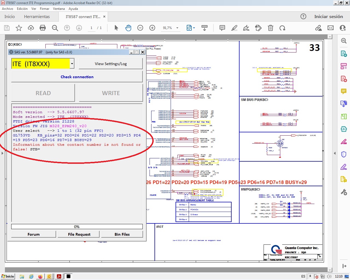Open the Ventana menu
350x280 pixels.
tap(59, 9)
